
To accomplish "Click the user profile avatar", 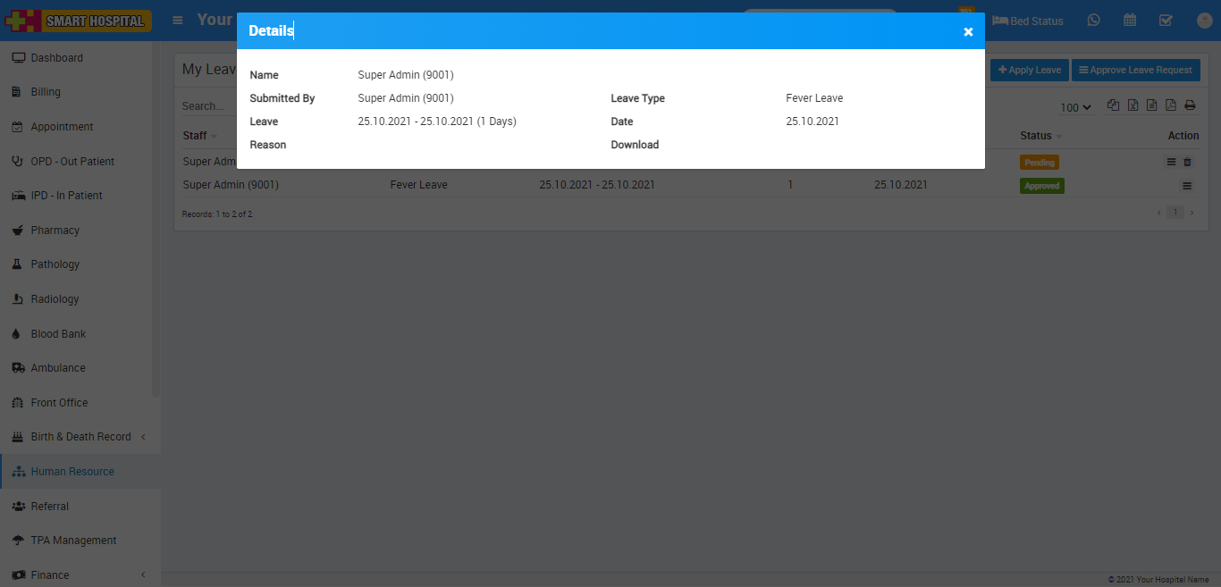I will coord(1203,20).
